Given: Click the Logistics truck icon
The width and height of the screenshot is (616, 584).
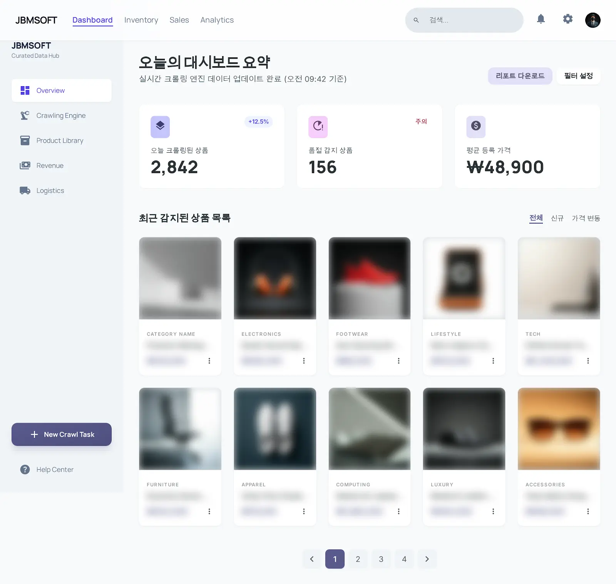Looking at the screenshot, I should coord(25,190).
